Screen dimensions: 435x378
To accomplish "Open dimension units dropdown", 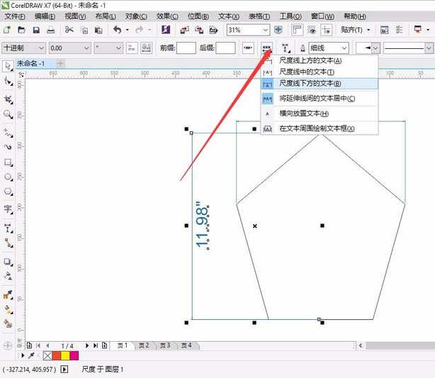I will click(x=119, y=48).
